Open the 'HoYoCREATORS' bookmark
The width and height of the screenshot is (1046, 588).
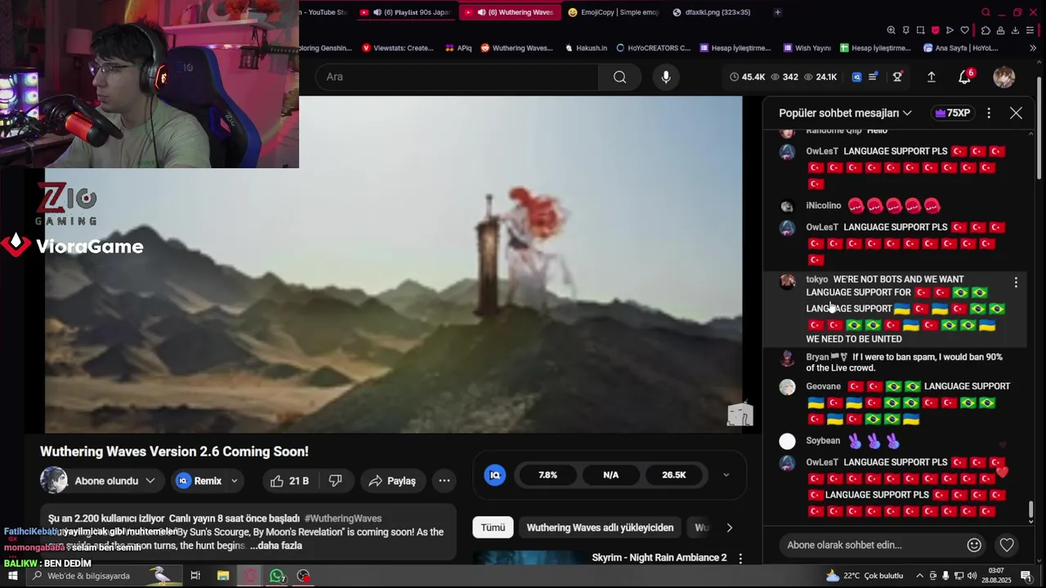tap(653, 48)
